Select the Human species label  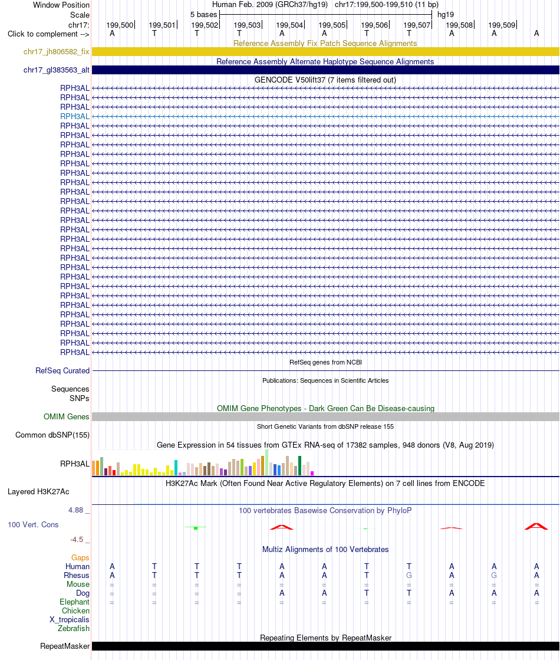coord(77,567)
